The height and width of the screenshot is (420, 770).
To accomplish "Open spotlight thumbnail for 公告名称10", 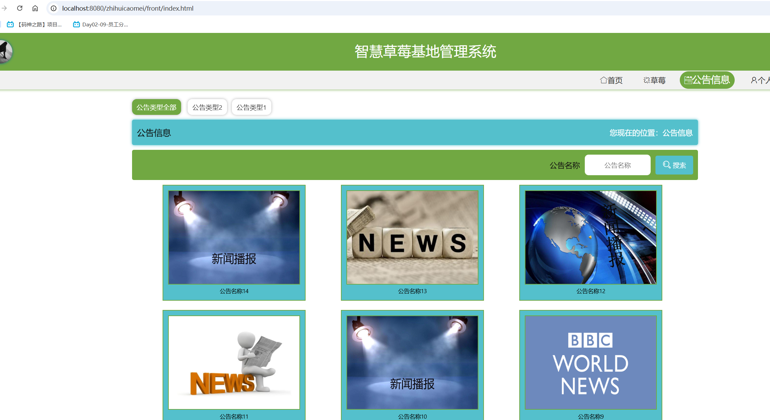I will point(412,362).
